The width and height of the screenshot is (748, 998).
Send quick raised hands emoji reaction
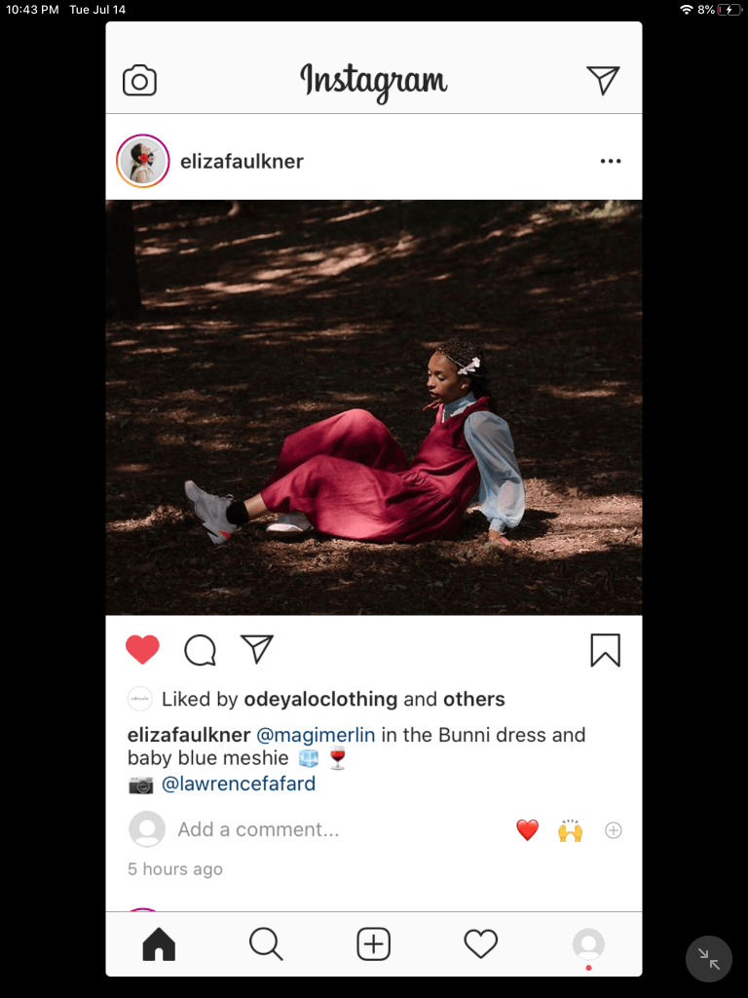(x=571, y=830)
